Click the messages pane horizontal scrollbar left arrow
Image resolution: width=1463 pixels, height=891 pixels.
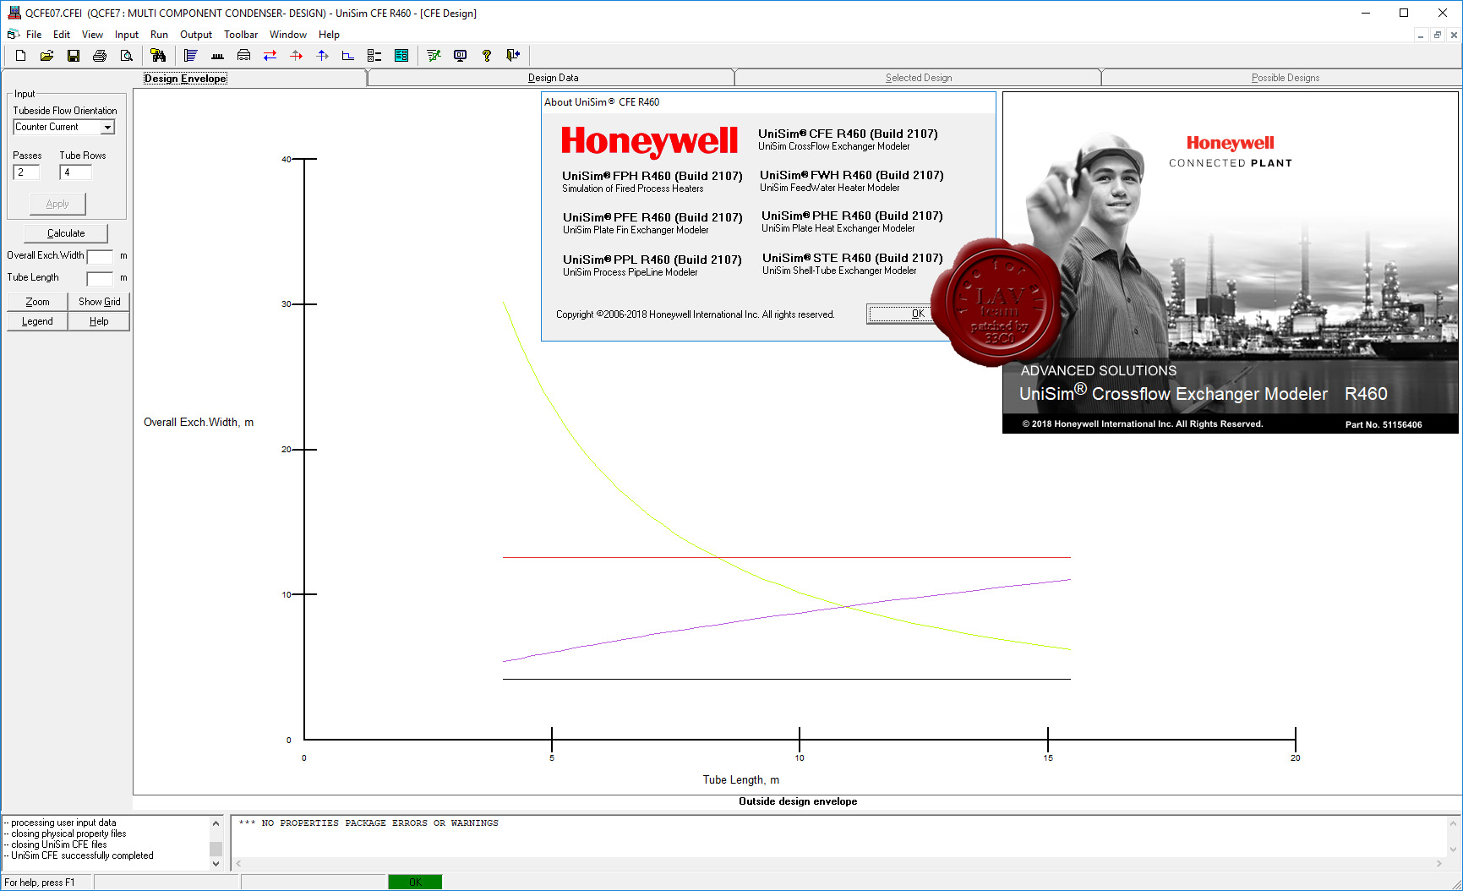(x=238, y=863)
